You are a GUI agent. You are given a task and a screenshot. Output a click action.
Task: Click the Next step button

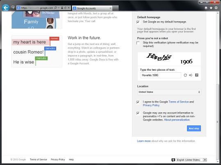194,128
